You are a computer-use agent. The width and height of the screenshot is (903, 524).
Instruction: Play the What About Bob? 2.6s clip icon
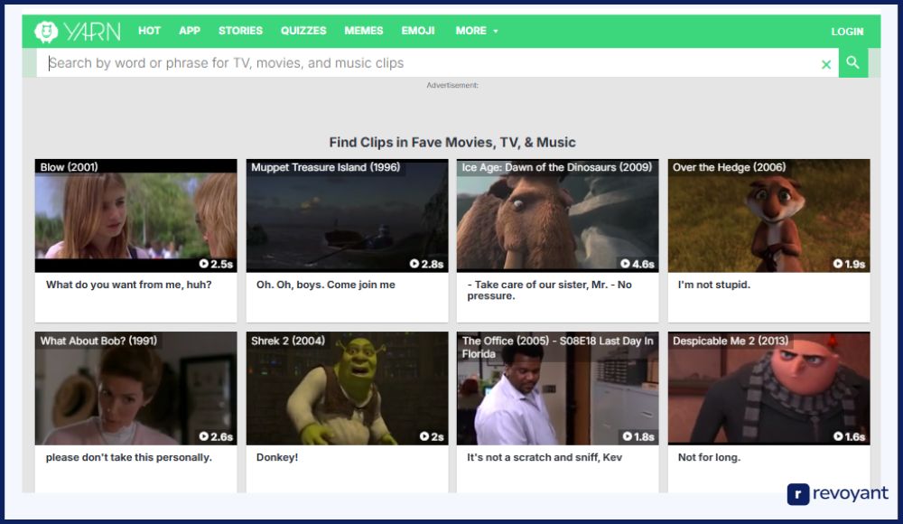204,436
